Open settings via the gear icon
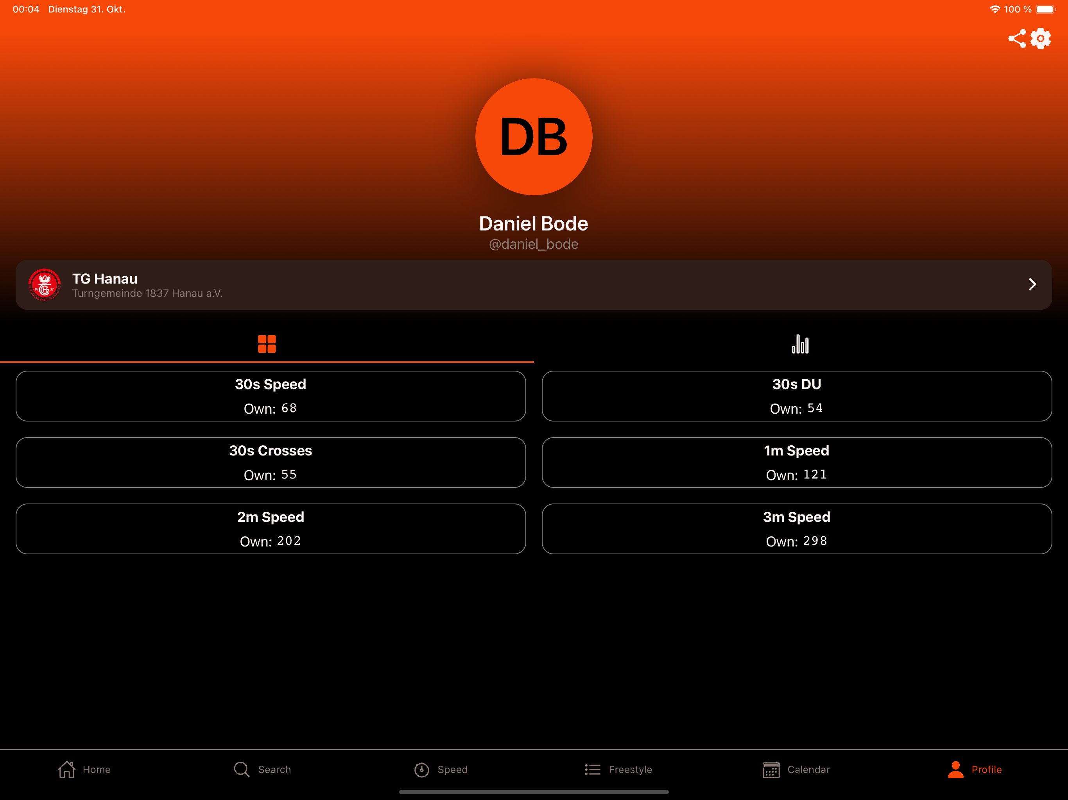This screenshot has width=1068, height=800. (x=1041, y=39)
